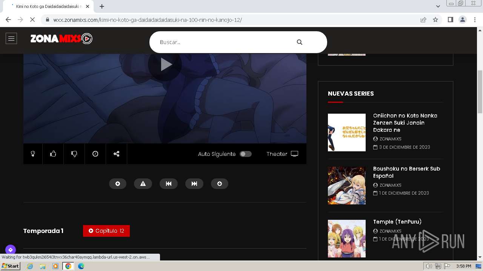Open Oniichan no Koto series thumbnail
The image size is (483, 271).
coord(347,132)
